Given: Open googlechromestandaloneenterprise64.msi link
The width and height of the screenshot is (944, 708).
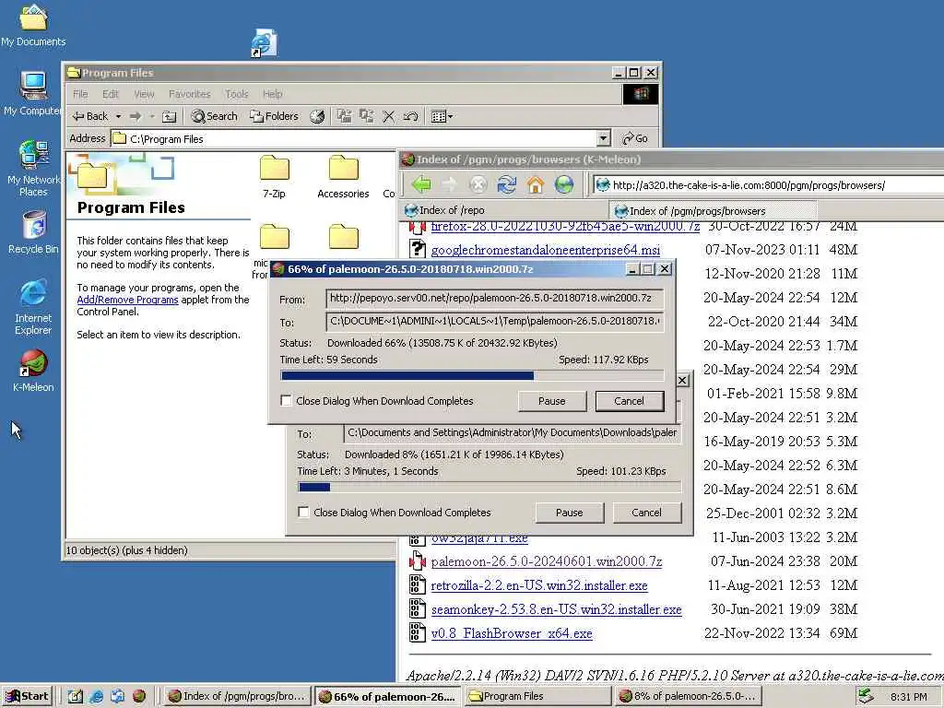Looking at the screenshot, I should 546,250.
